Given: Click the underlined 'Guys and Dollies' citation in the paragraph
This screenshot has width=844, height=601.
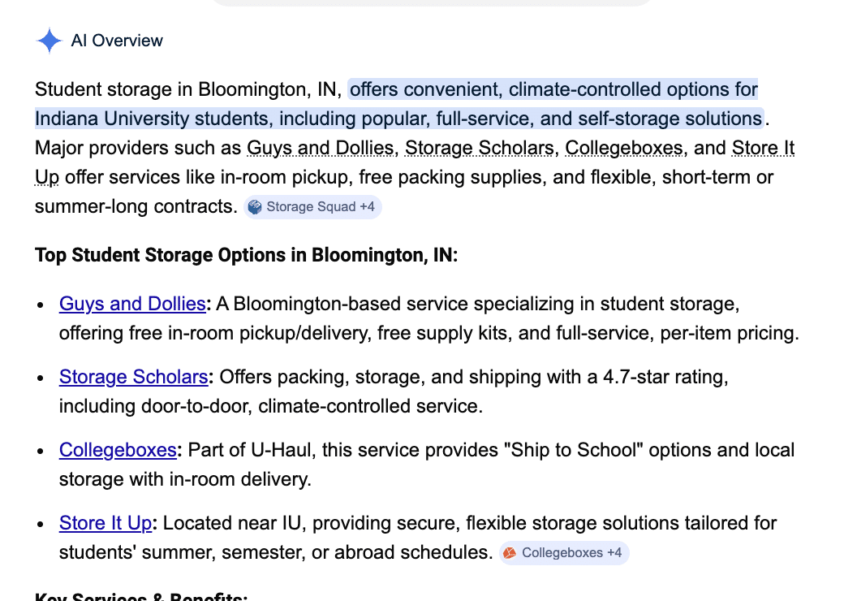Looking at the screenshot, I should 320,148.
